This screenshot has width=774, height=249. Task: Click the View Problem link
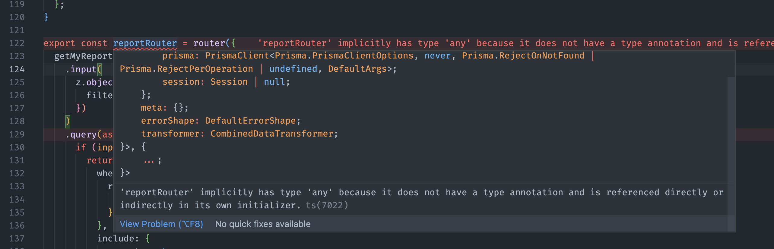click(x=161, y=224)
